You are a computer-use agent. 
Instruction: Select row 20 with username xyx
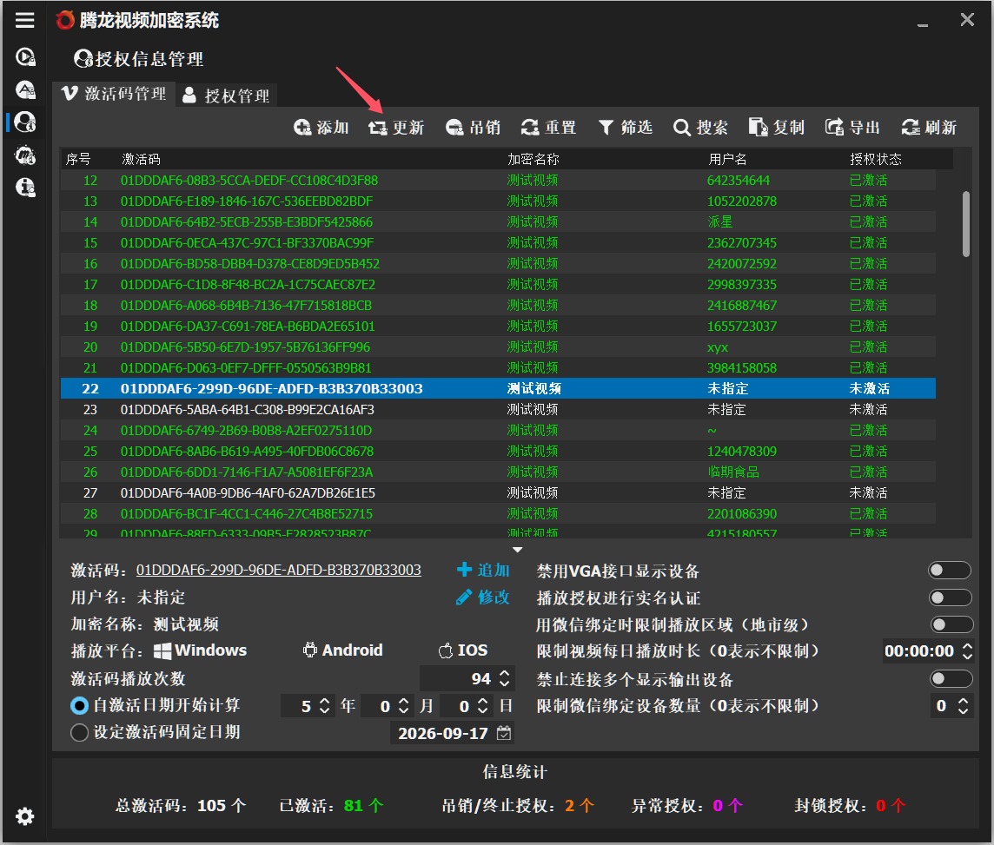[x=498, y=347]
